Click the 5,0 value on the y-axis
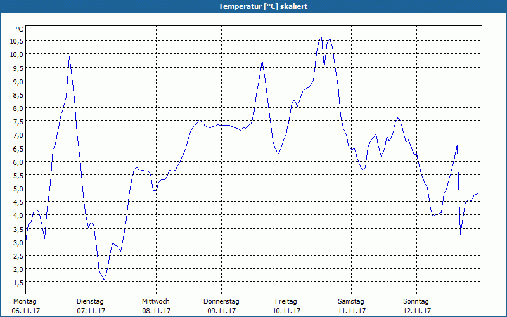 point(18,188)
